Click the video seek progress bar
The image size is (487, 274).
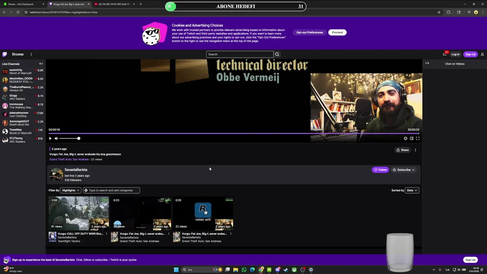234,134
